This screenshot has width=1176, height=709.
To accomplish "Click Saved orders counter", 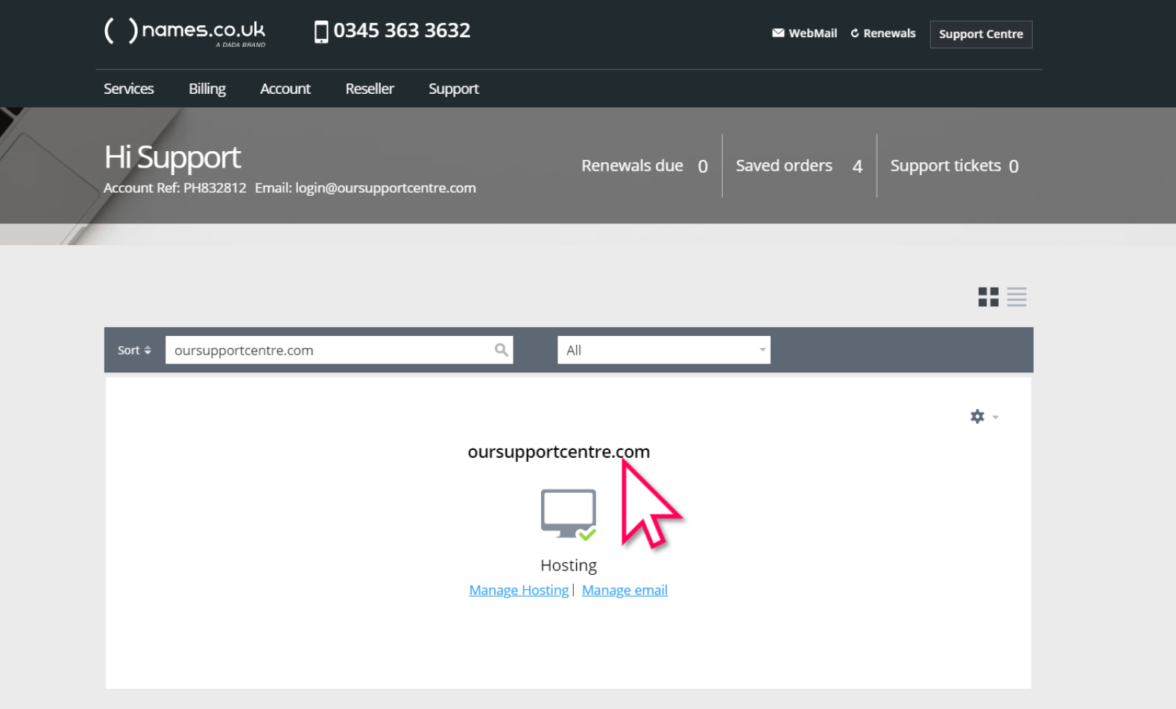I will click(799, 166).
